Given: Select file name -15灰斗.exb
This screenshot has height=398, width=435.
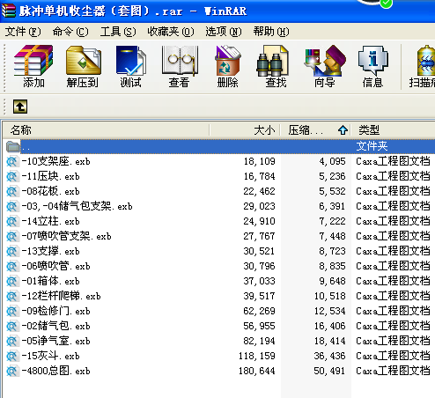Looking at the screenshot, I should pyautogui.click(x=50, y=356).
